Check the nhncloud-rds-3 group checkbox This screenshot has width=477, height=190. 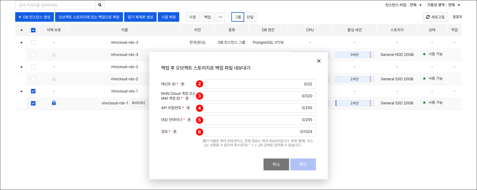pos(33,43)
